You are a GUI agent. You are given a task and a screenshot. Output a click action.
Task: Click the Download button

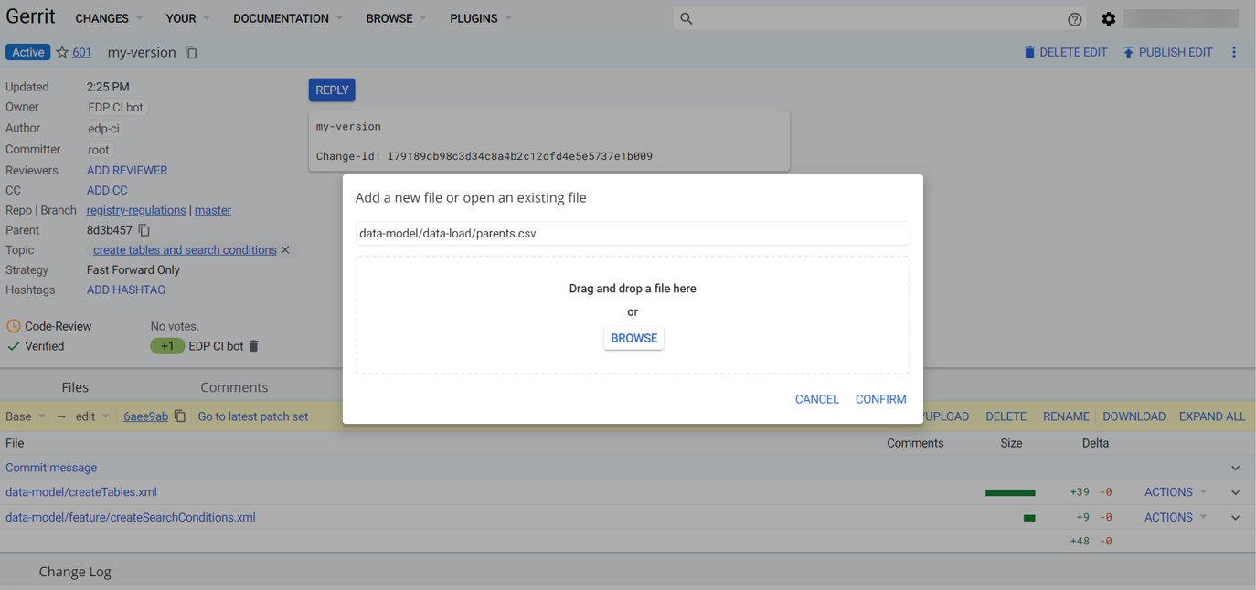pos(1134,416)
